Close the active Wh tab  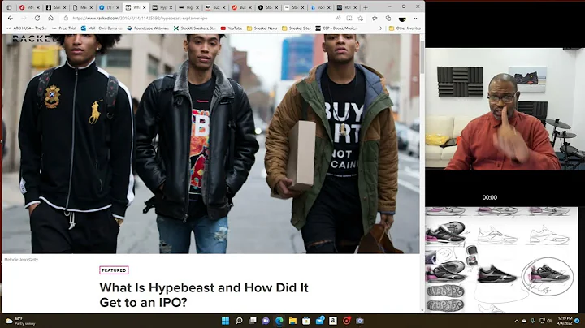coord(145,7)
